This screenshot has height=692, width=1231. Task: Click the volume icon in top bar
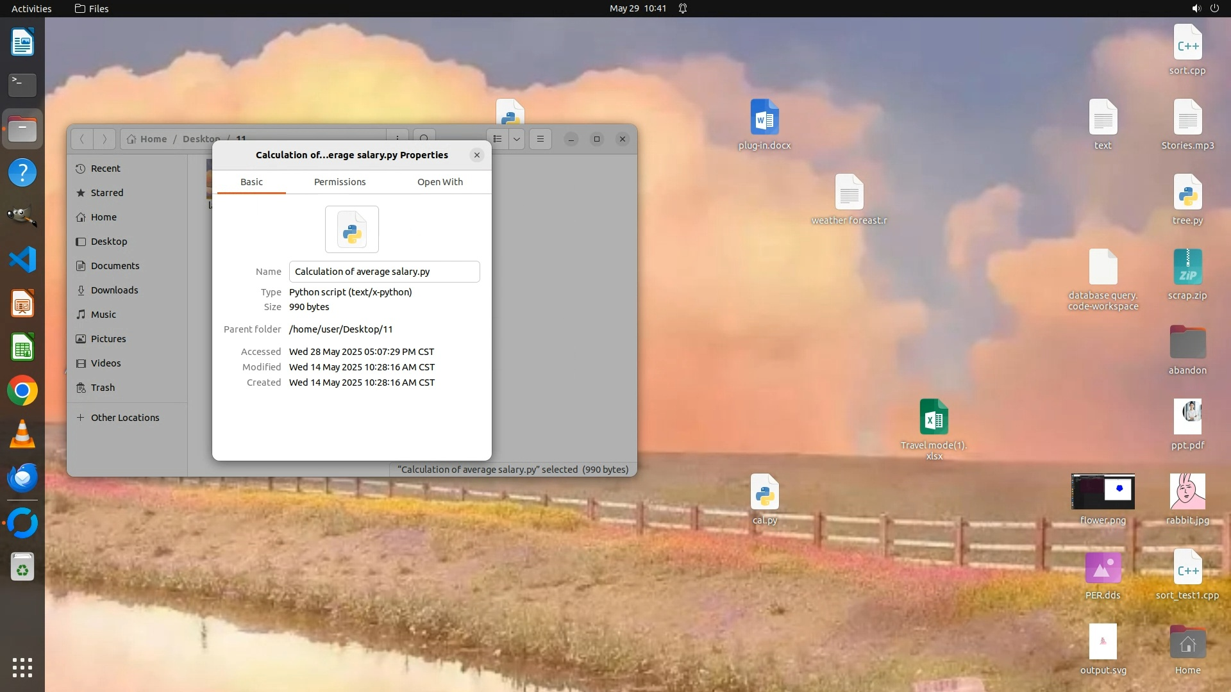(x=1196, y=8)
